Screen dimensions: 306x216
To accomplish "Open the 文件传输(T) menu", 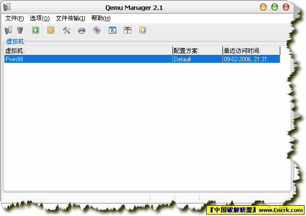I will (71, 18).
